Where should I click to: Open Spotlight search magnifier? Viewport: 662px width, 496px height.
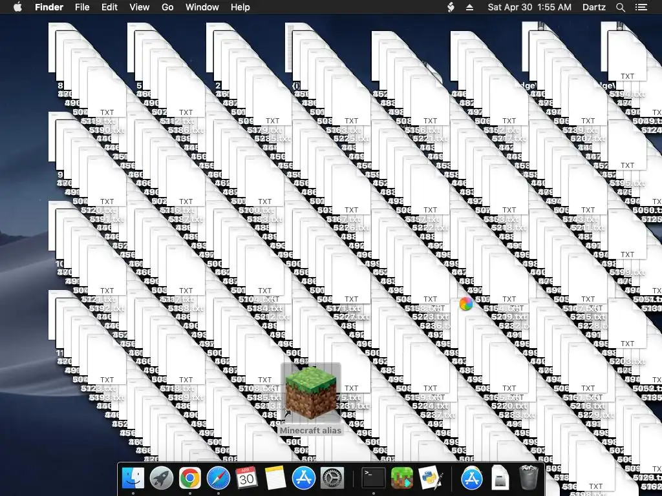click(620, 7)
